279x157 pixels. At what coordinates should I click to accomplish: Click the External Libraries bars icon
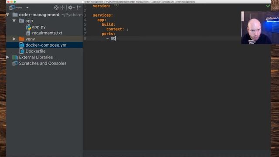tap(15, 57)
